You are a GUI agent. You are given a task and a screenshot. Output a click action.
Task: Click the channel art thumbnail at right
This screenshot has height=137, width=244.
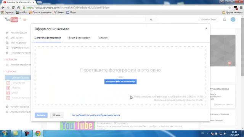click(223, 51)
